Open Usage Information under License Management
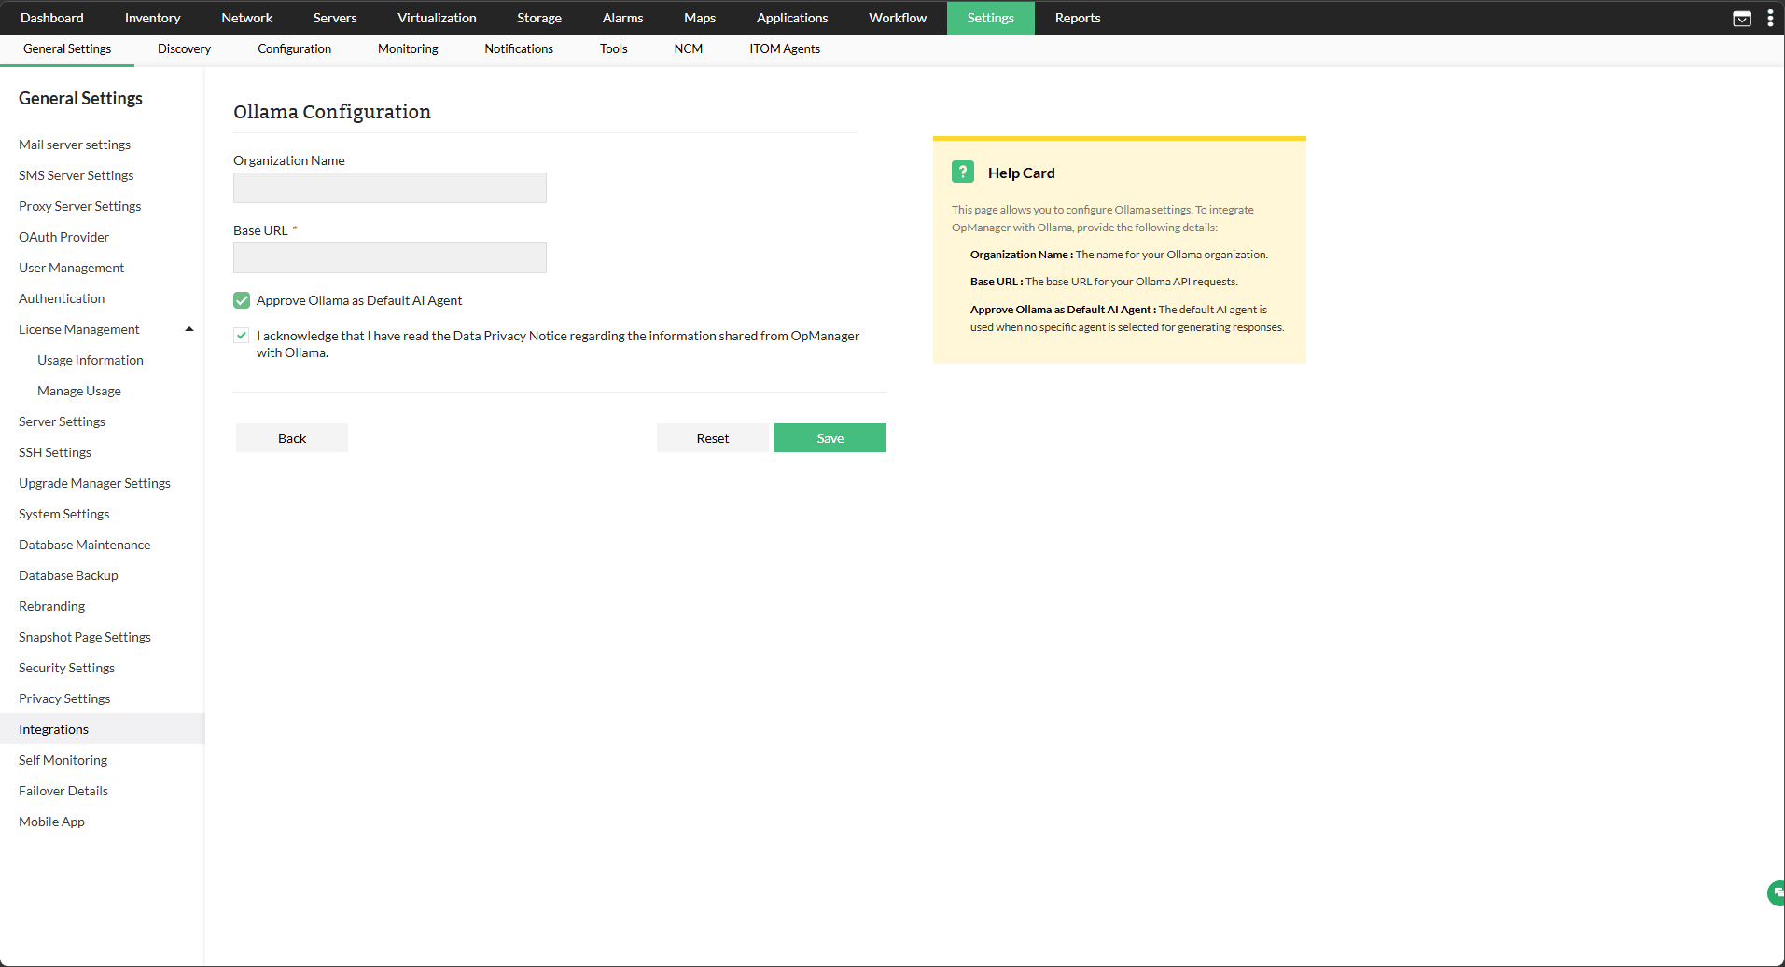 point(91,360)
